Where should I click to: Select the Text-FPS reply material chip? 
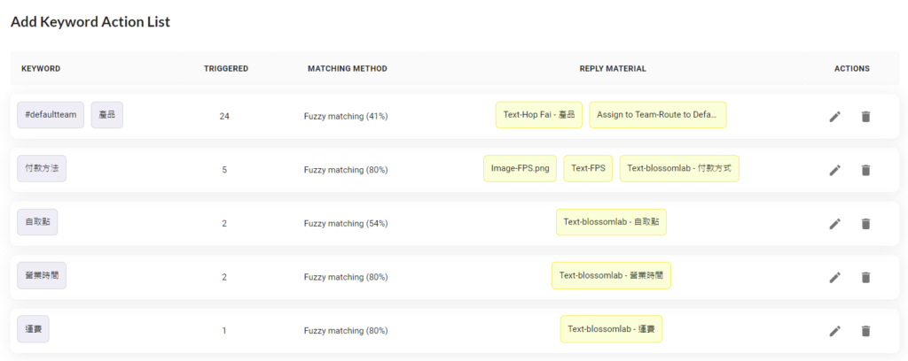click(x=588, y=168)
